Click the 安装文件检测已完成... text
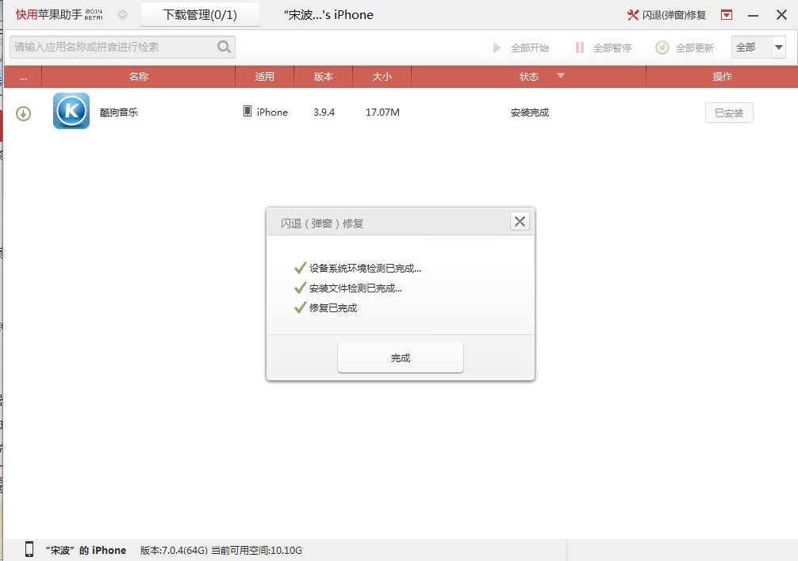The height and width of the screenshot is (561, 798). [x=355, y=288]
